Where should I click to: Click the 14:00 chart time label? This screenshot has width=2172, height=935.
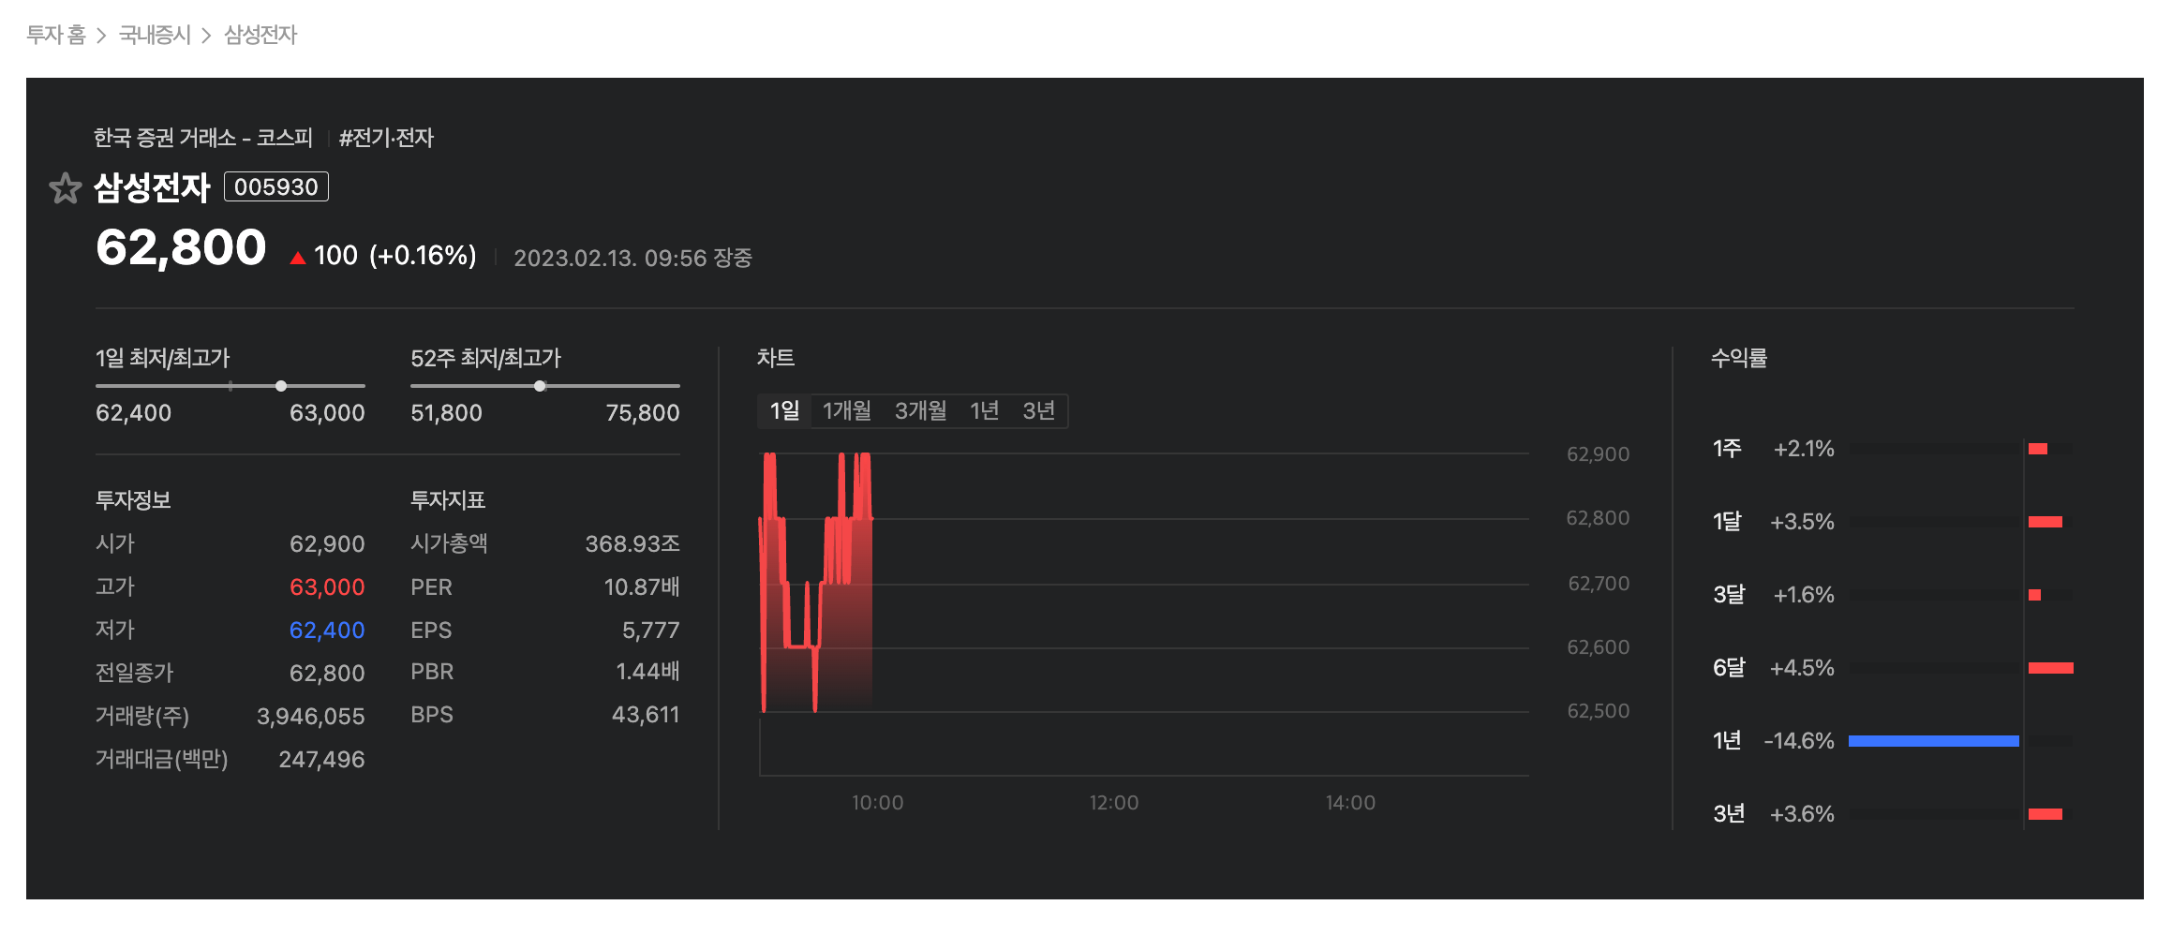[1350, 803]
